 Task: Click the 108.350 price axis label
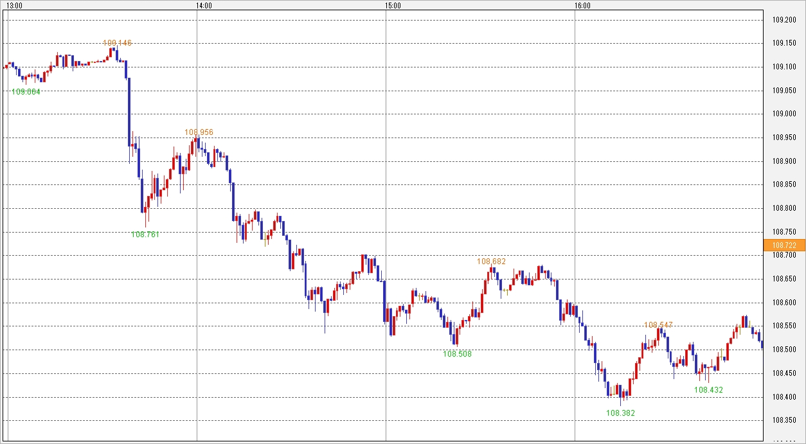tap(784, 420)
